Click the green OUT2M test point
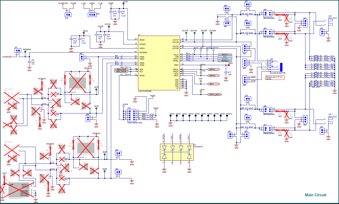Viewport: 339px width, 204px height. [211, 33]
